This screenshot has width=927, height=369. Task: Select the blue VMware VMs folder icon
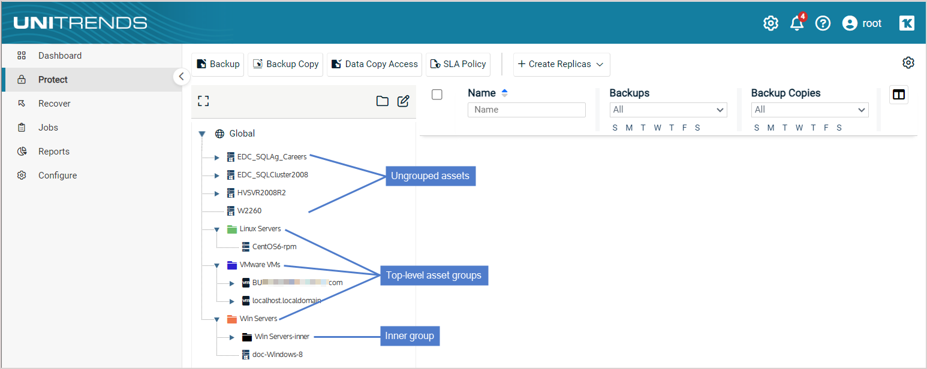[x=232, y=265]
